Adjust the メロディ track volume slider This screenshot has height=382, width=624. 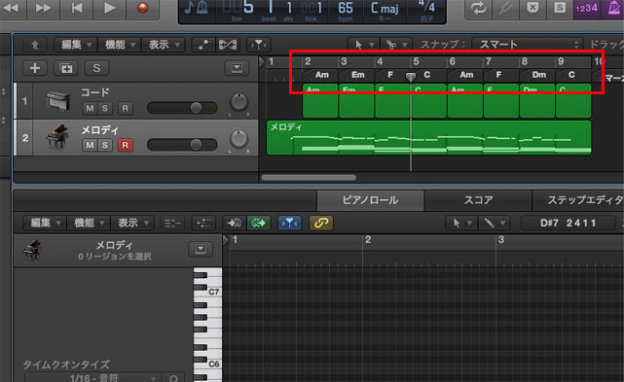pyautogui.click(x=182, y=145)
